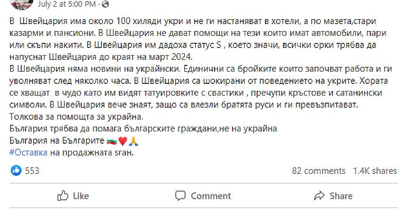Click the Comment speech bubble icon
Viewport: 407px width, 211px height.
[180, 195]
